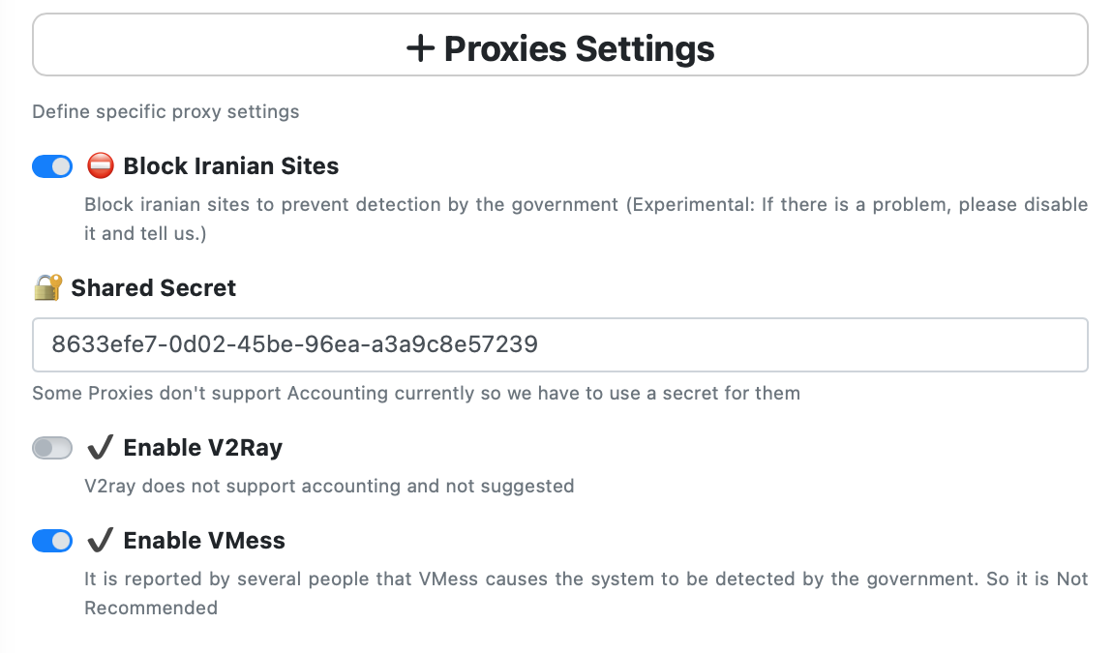
Task: Click the Enable VMess label text
Action: click(x=204, y=540)
